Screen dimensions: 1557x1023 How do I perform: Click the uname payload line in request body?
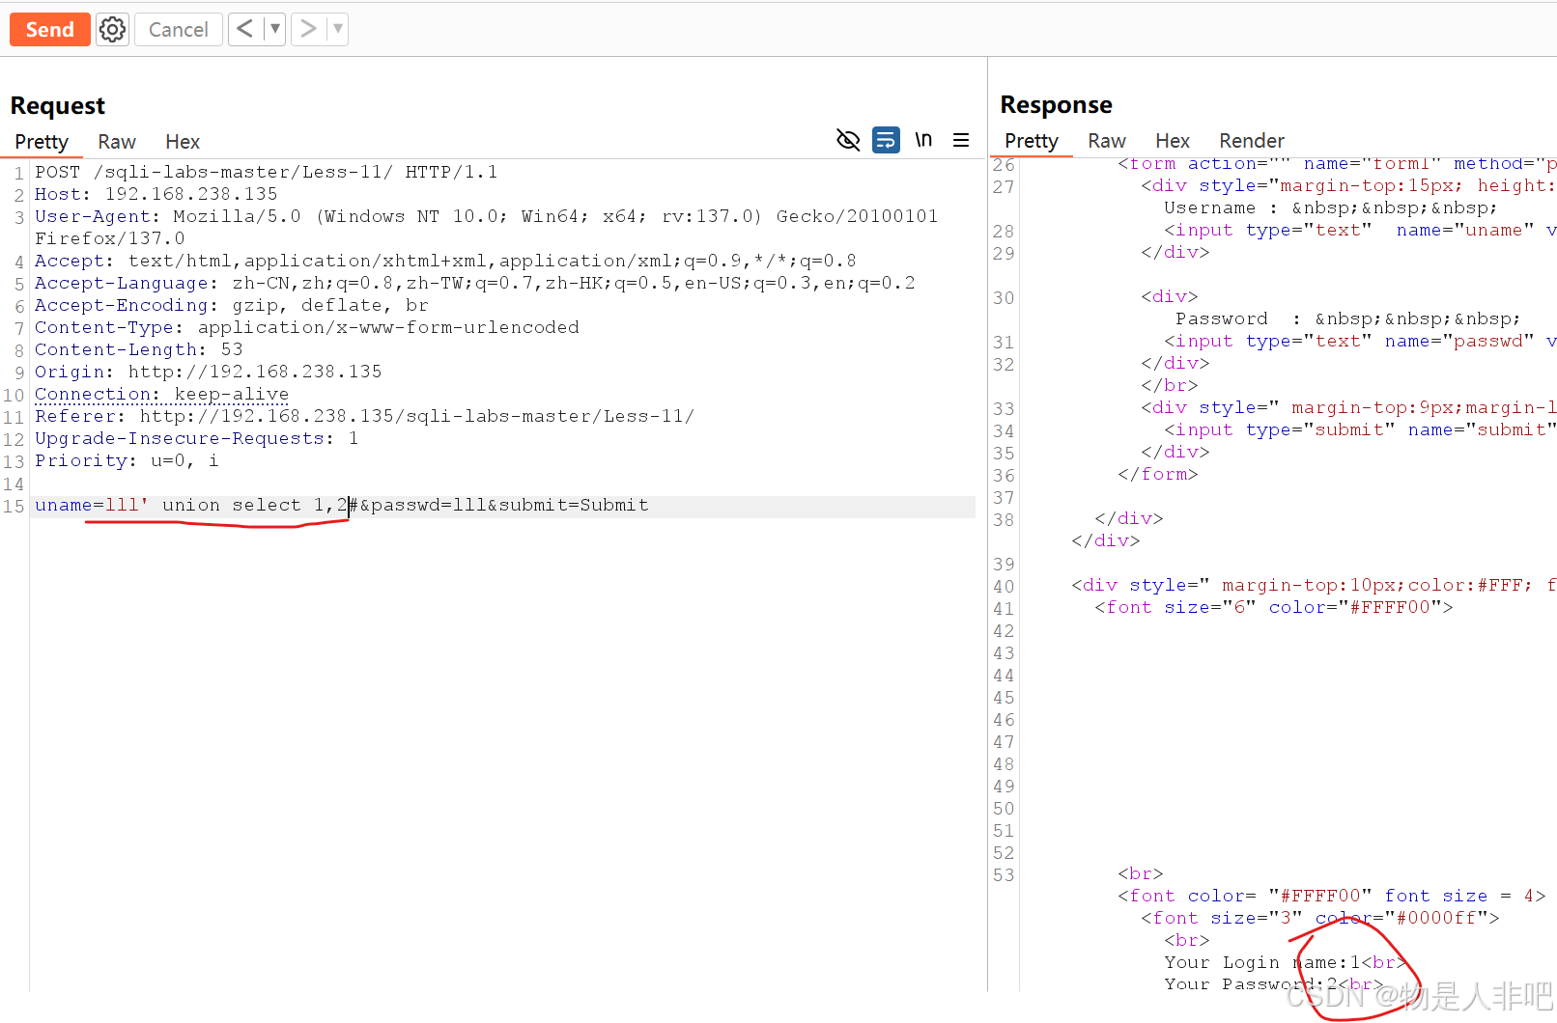[342, 506]
